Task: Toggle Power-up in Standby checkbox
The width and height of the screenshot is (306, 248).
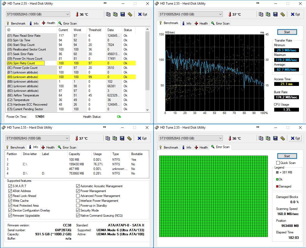Action: point(78,206)
